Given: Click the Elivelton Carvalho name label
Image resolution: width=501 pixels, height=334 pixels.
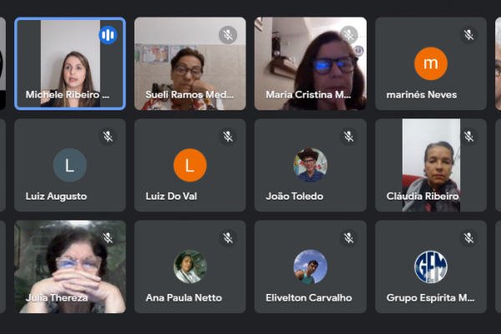Looking at the screenshot, I should point(309,297).
